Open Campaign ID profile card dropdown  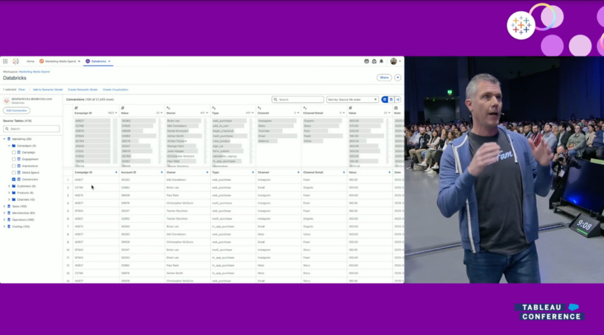116,113
